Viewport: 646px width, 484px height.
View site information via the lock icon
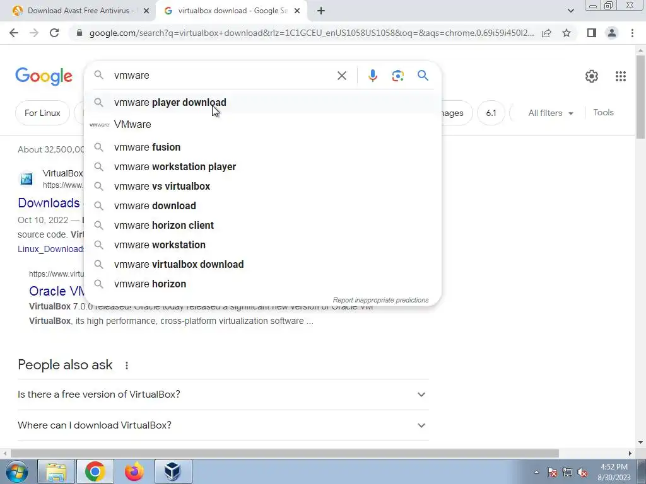tap(79, 33)
